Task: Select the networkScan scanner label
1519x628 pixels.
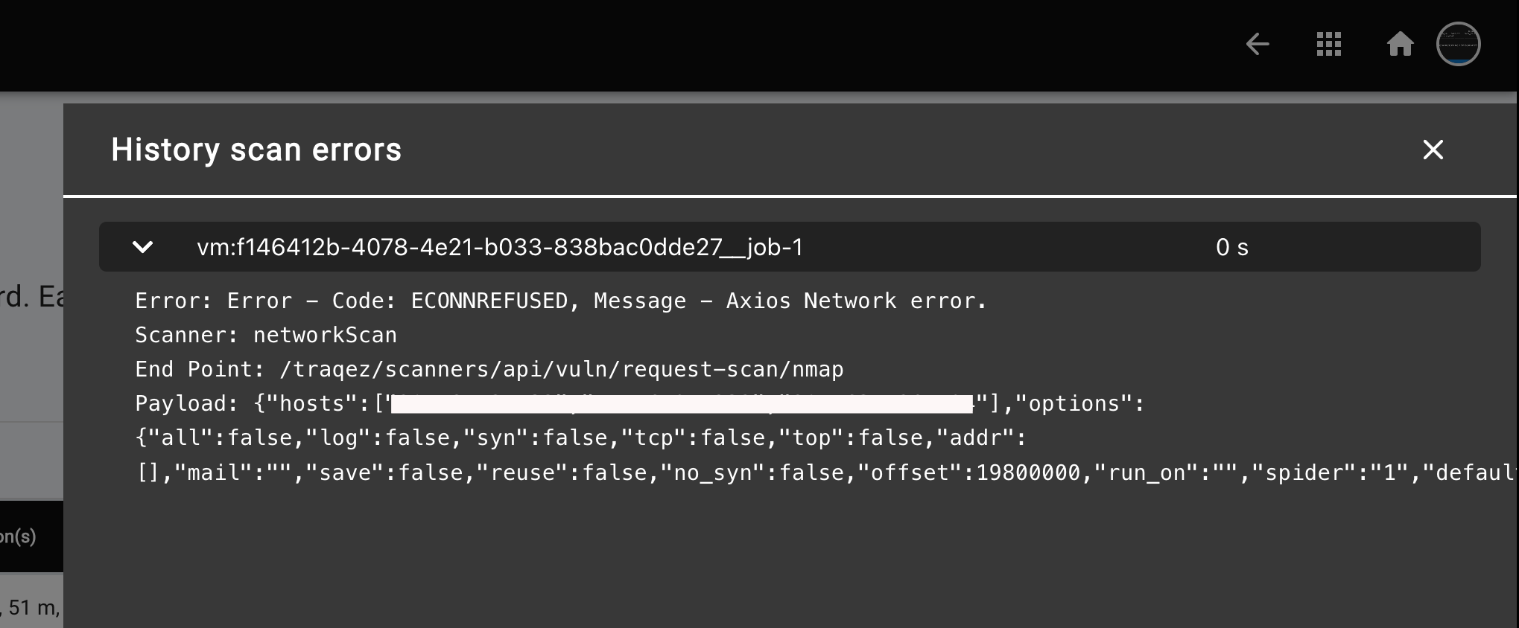Action: (x=326, y=334)
